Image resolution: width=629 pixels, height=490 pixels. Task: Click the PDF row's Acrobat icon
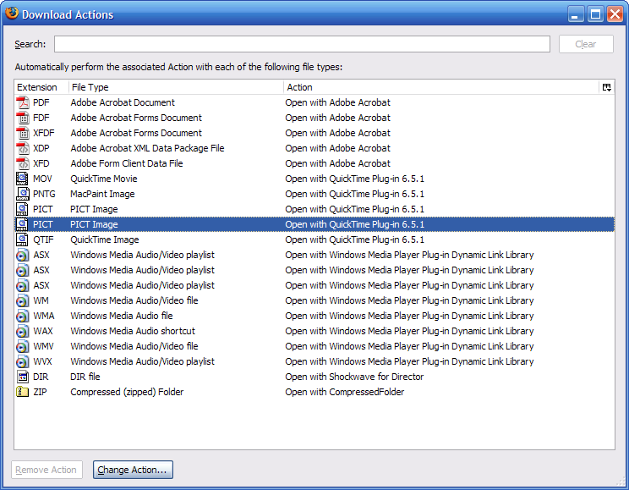23,102
